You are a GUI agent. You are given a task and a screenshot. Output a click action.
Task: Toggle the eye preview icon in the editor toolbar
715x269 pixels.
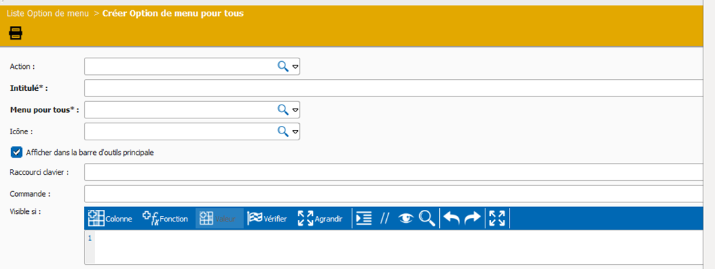(x=405, y=219)
